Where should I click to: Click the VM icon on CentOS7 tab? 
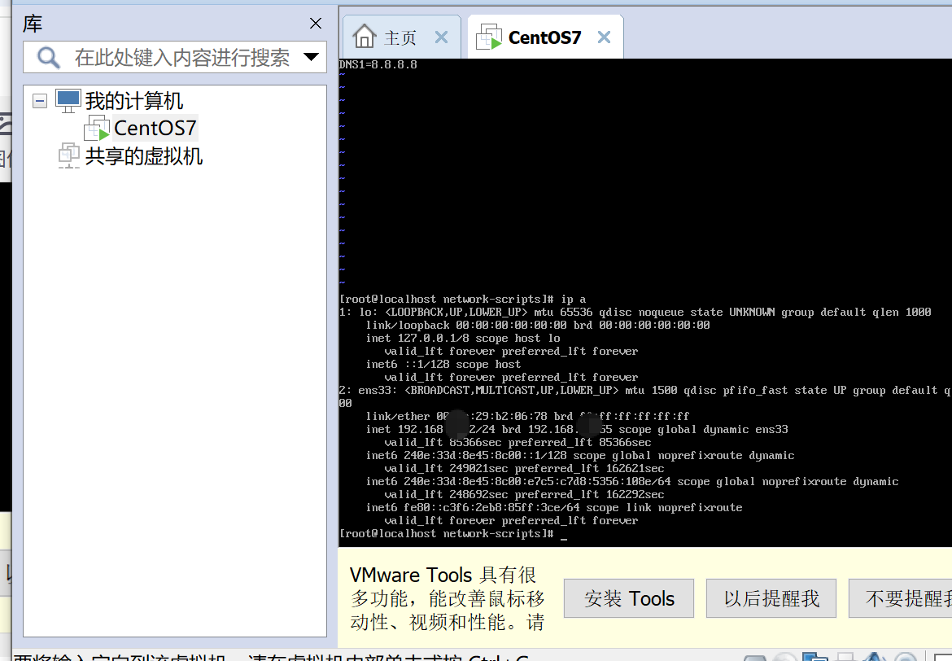[489, 37]
